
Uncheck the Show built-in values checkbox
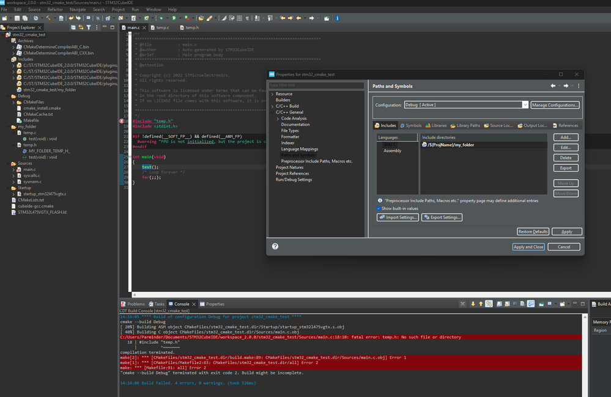pos(379,208)
